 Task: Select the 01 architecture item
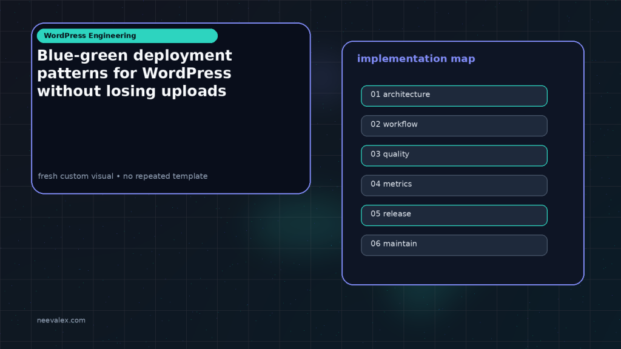454,96
